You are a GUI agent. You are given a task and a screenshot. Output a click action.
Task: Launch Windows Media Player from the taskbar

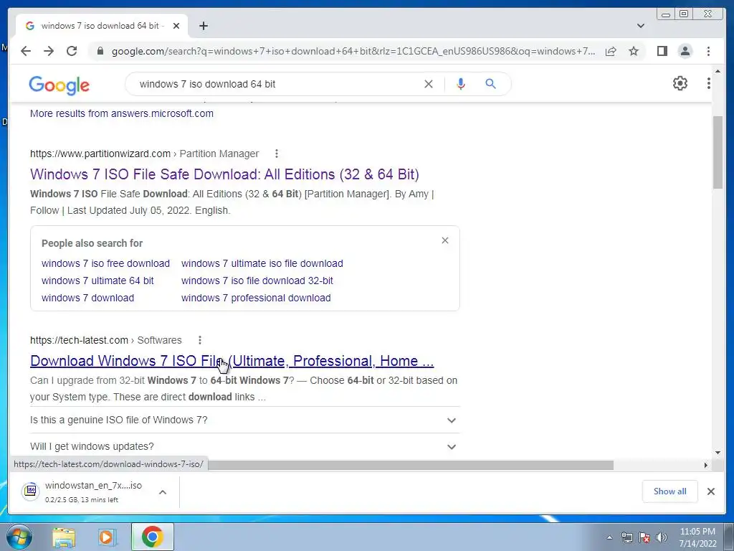(107, 537)
